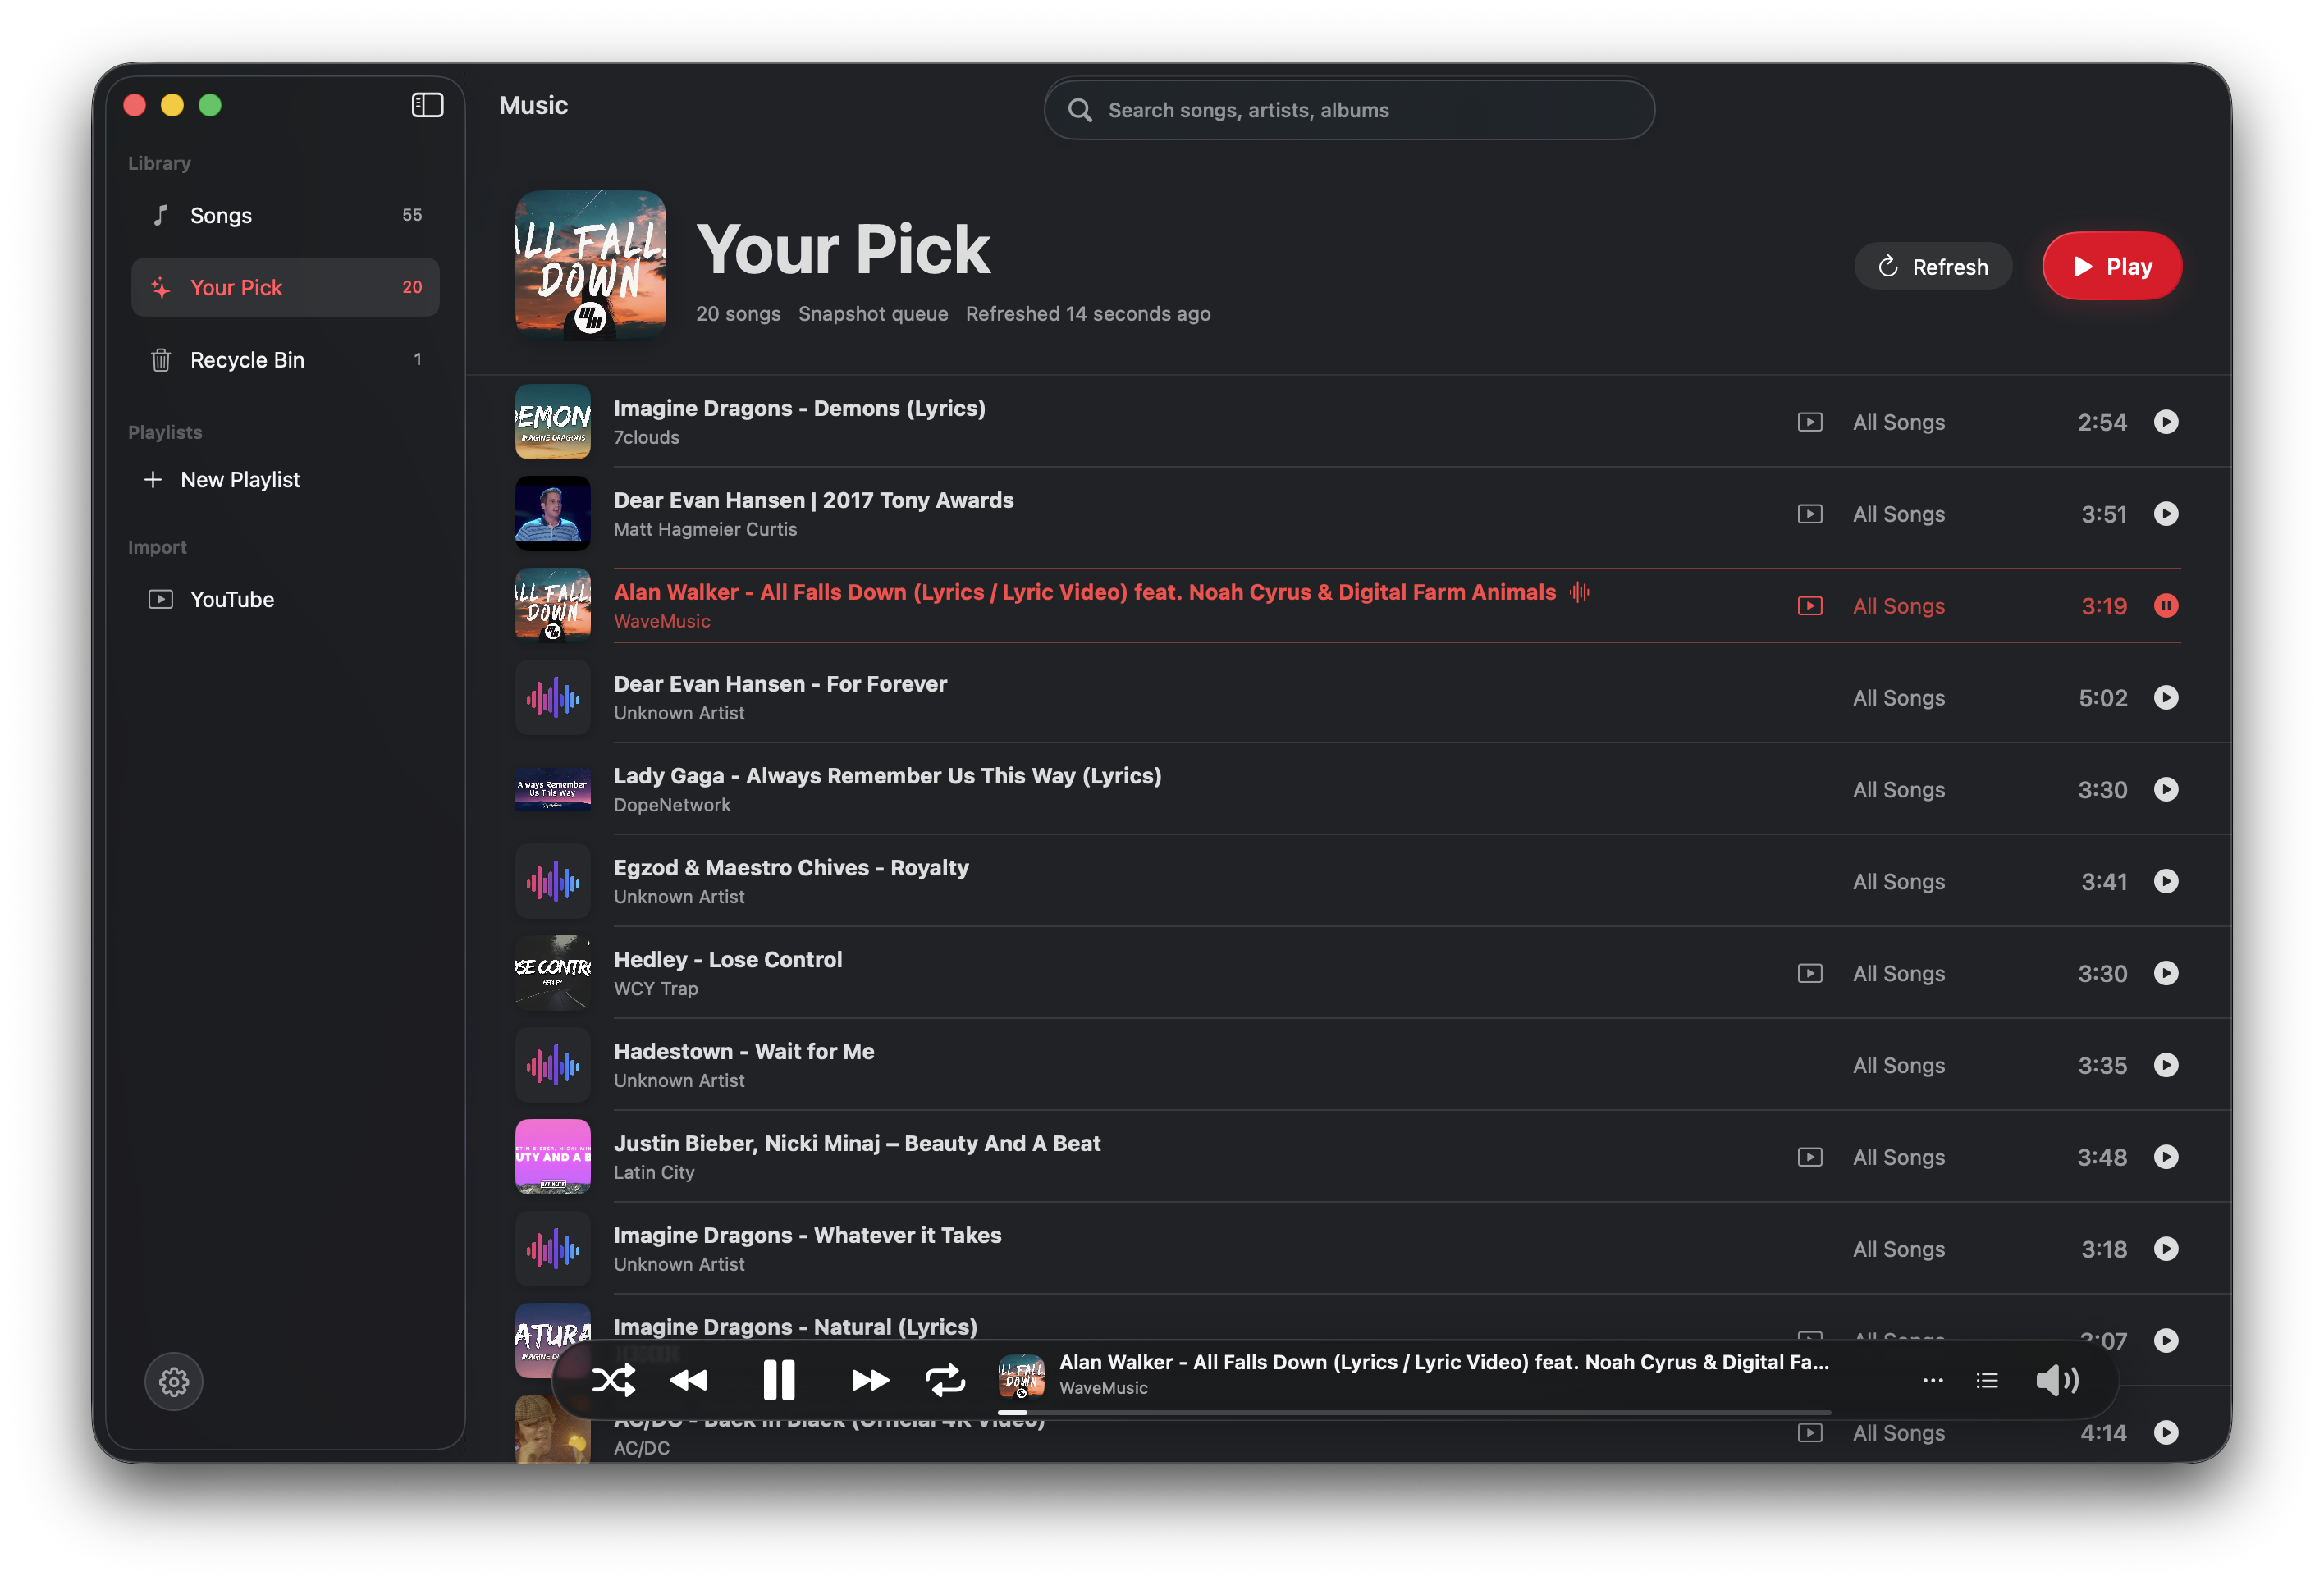Click All Songs label on Royalty row
This screenshot has width=2324, height=1585.
click(1898, 881)
